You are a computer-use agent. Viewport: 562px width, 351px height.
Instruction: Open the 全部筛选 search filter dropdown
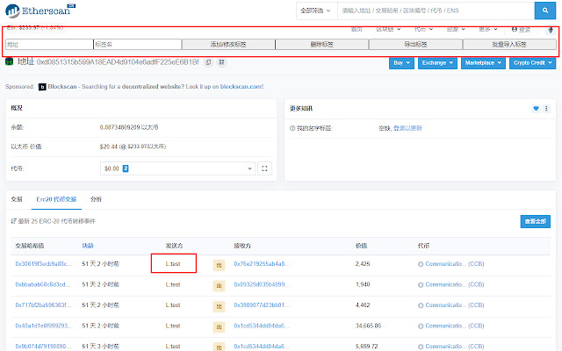315,11
